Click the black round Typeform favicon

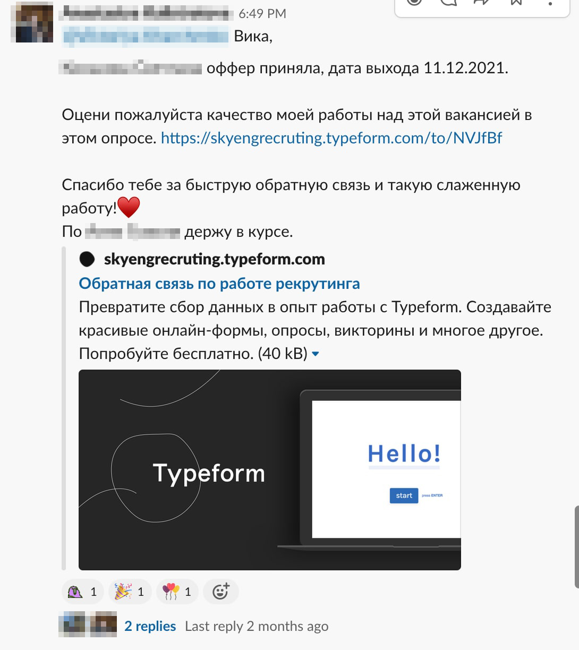pos(87,259)
